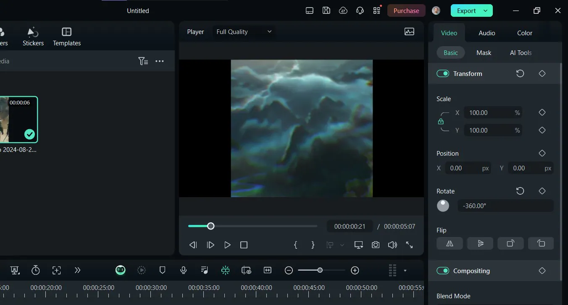Select the AI Tools sub-tab
The image size is (568, 305).
(x=521, y=52)
